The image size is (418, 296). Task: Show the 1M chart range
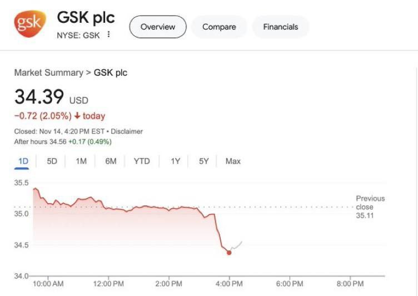click(81, 161)
